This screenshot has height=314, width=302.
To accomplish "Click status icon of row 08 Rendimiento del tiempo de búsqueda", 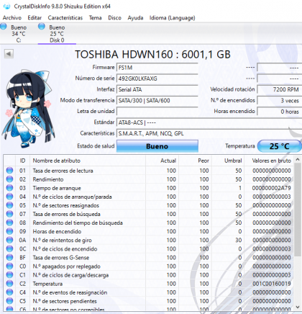I will 9,223.
